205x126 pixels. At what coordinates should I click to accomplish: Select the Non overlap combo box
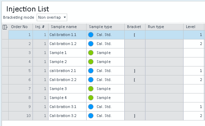52,17
